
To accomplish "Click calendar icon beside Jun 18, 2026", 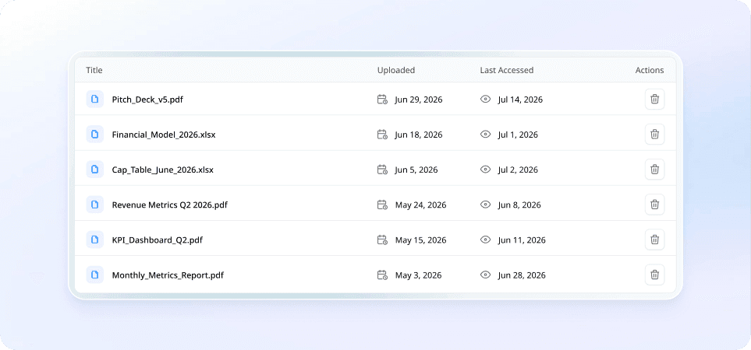I will point(382,135).
